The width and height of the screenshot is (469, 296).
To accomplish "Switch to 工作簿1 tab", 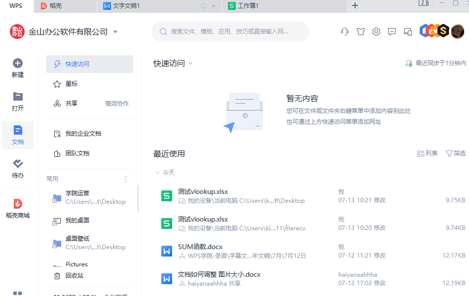I will (x=284, y=6).
